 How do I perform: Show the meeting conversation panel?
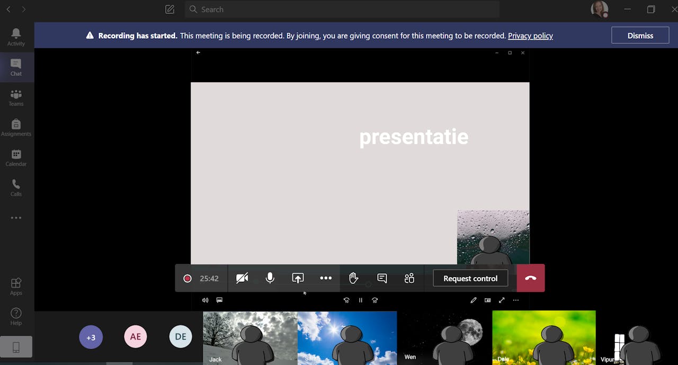(382, 278)
